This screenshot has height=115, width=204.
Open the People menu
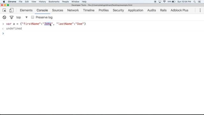[65, 2]
